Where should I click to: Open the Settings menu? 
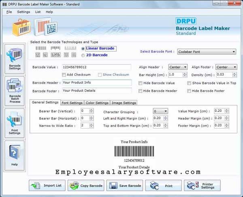23,12
